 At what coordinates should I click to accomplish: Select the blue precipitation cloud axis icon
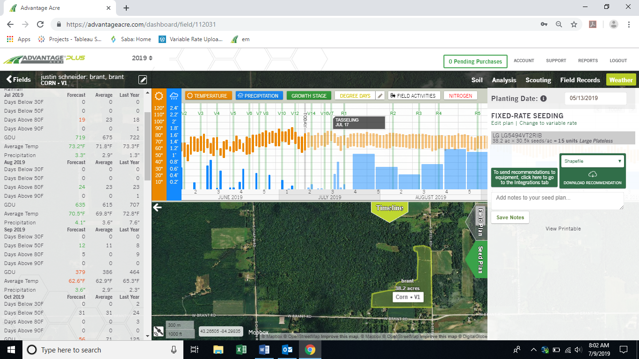coord(174,95)
